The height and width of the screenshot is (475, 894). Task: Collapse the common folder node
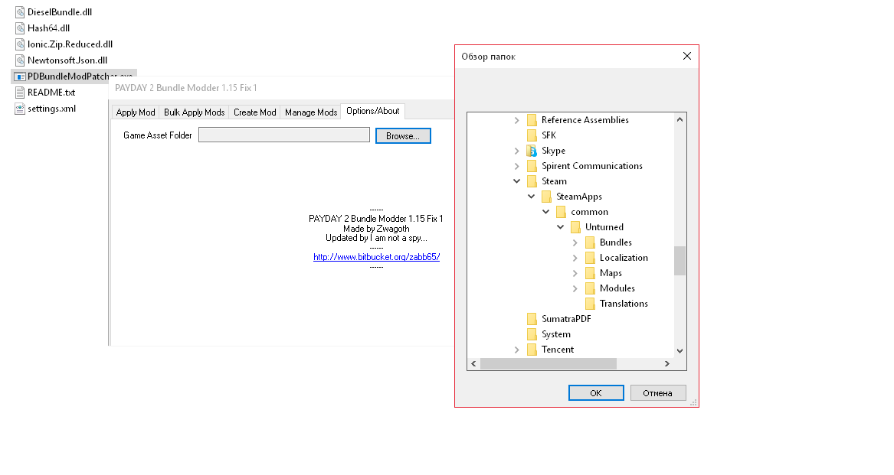click(545, 212)
